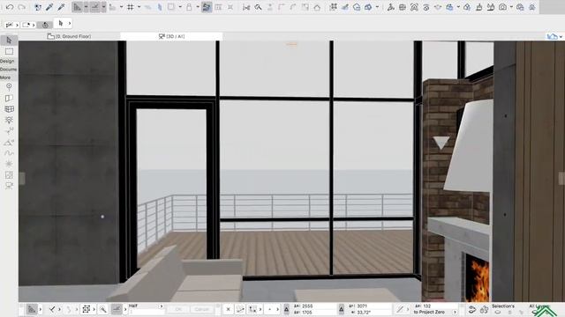Viewport: 565px width, 317px height.
Task: Toggle the Snap Guides ruler button
Action: 94,7
